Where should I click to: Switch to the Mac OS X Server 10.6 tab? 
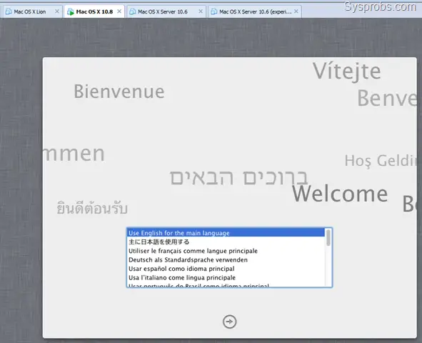point(163,11)
